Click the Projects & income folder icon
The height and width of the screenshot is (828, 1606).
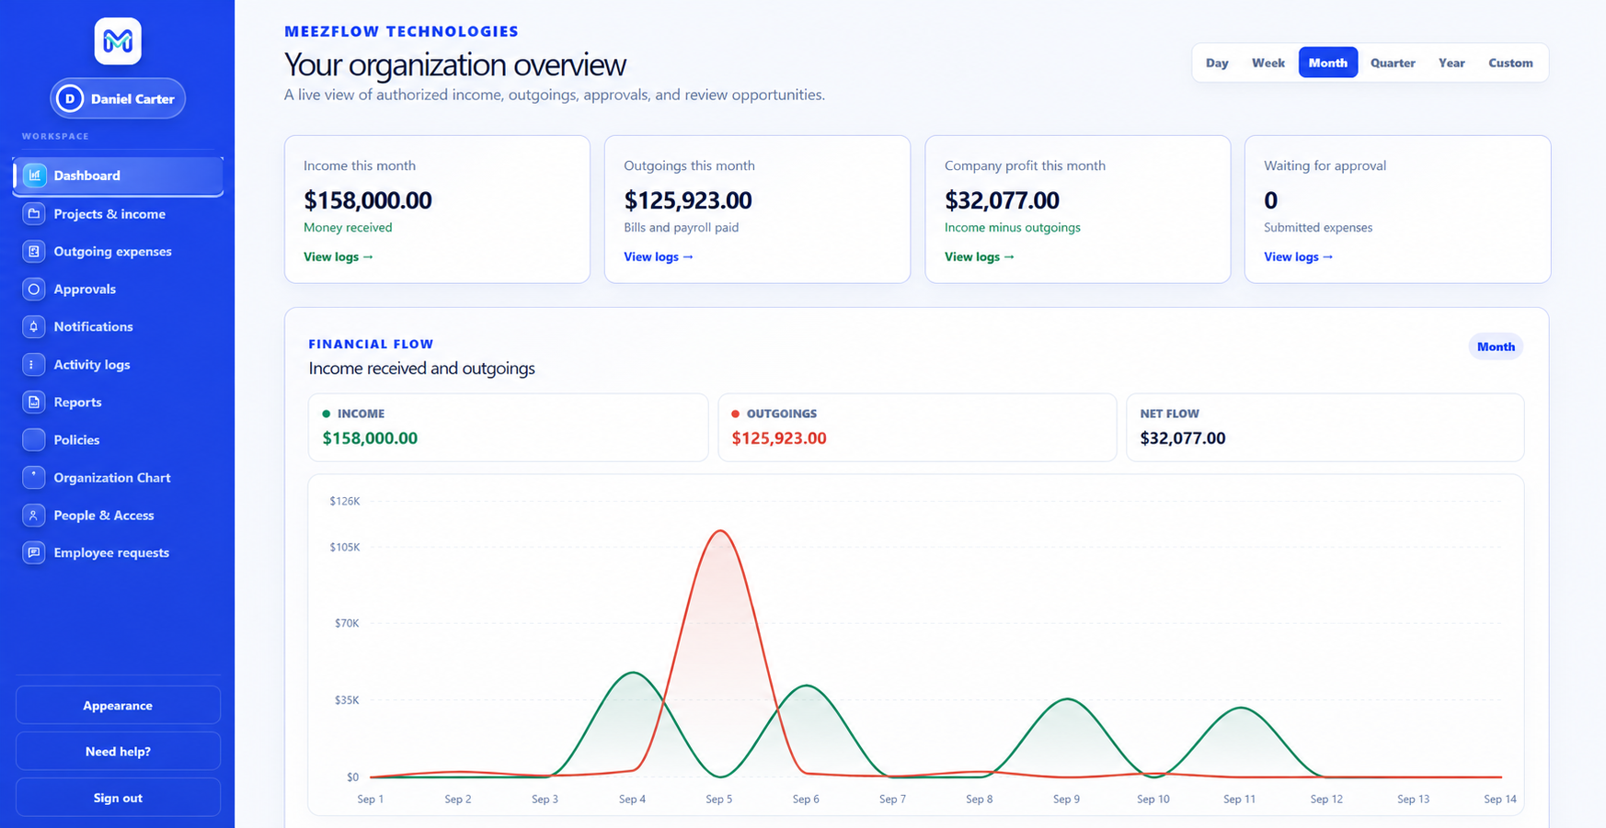click(x=34, y=213)
